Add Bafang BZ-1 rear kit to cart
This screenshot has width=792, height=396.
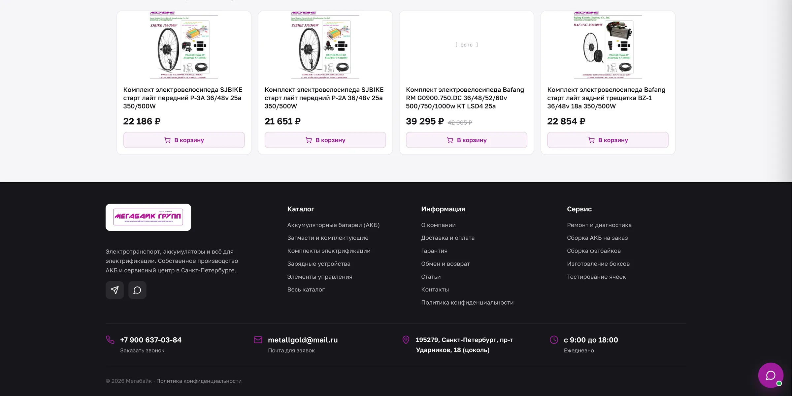click(608, 140)
